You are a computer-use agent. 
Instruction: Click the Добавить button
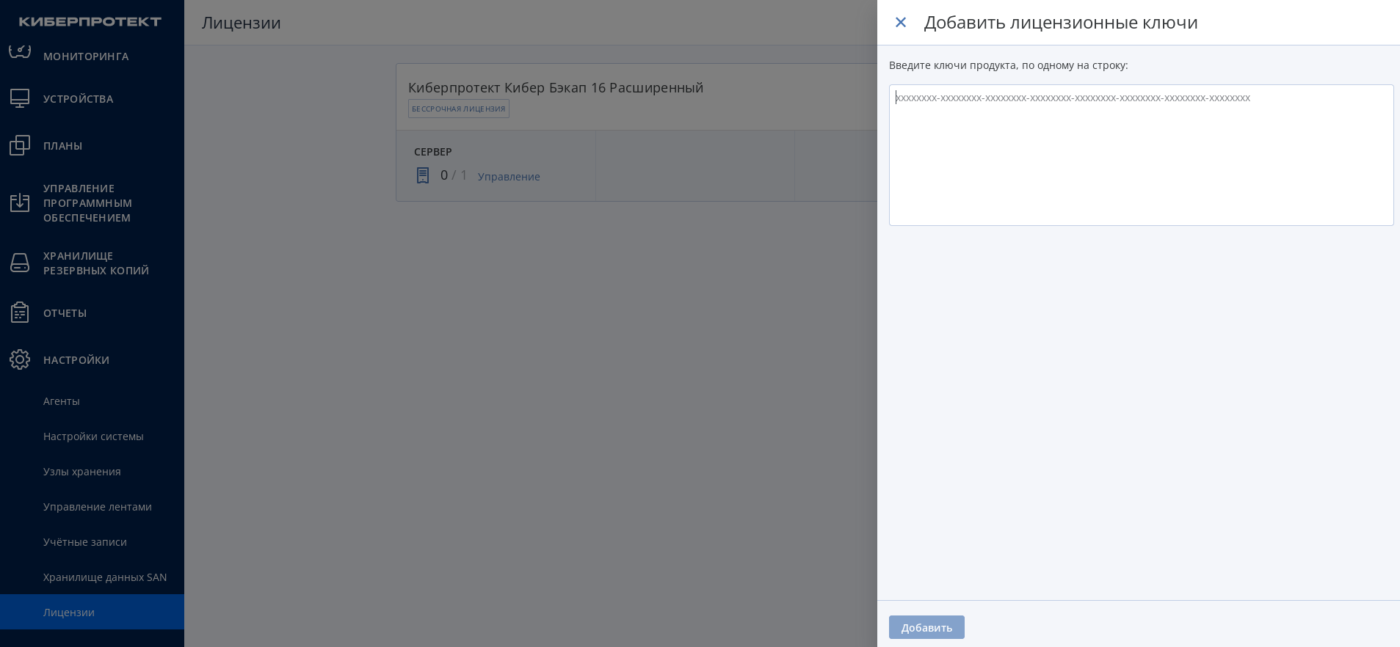coord(926,627)
